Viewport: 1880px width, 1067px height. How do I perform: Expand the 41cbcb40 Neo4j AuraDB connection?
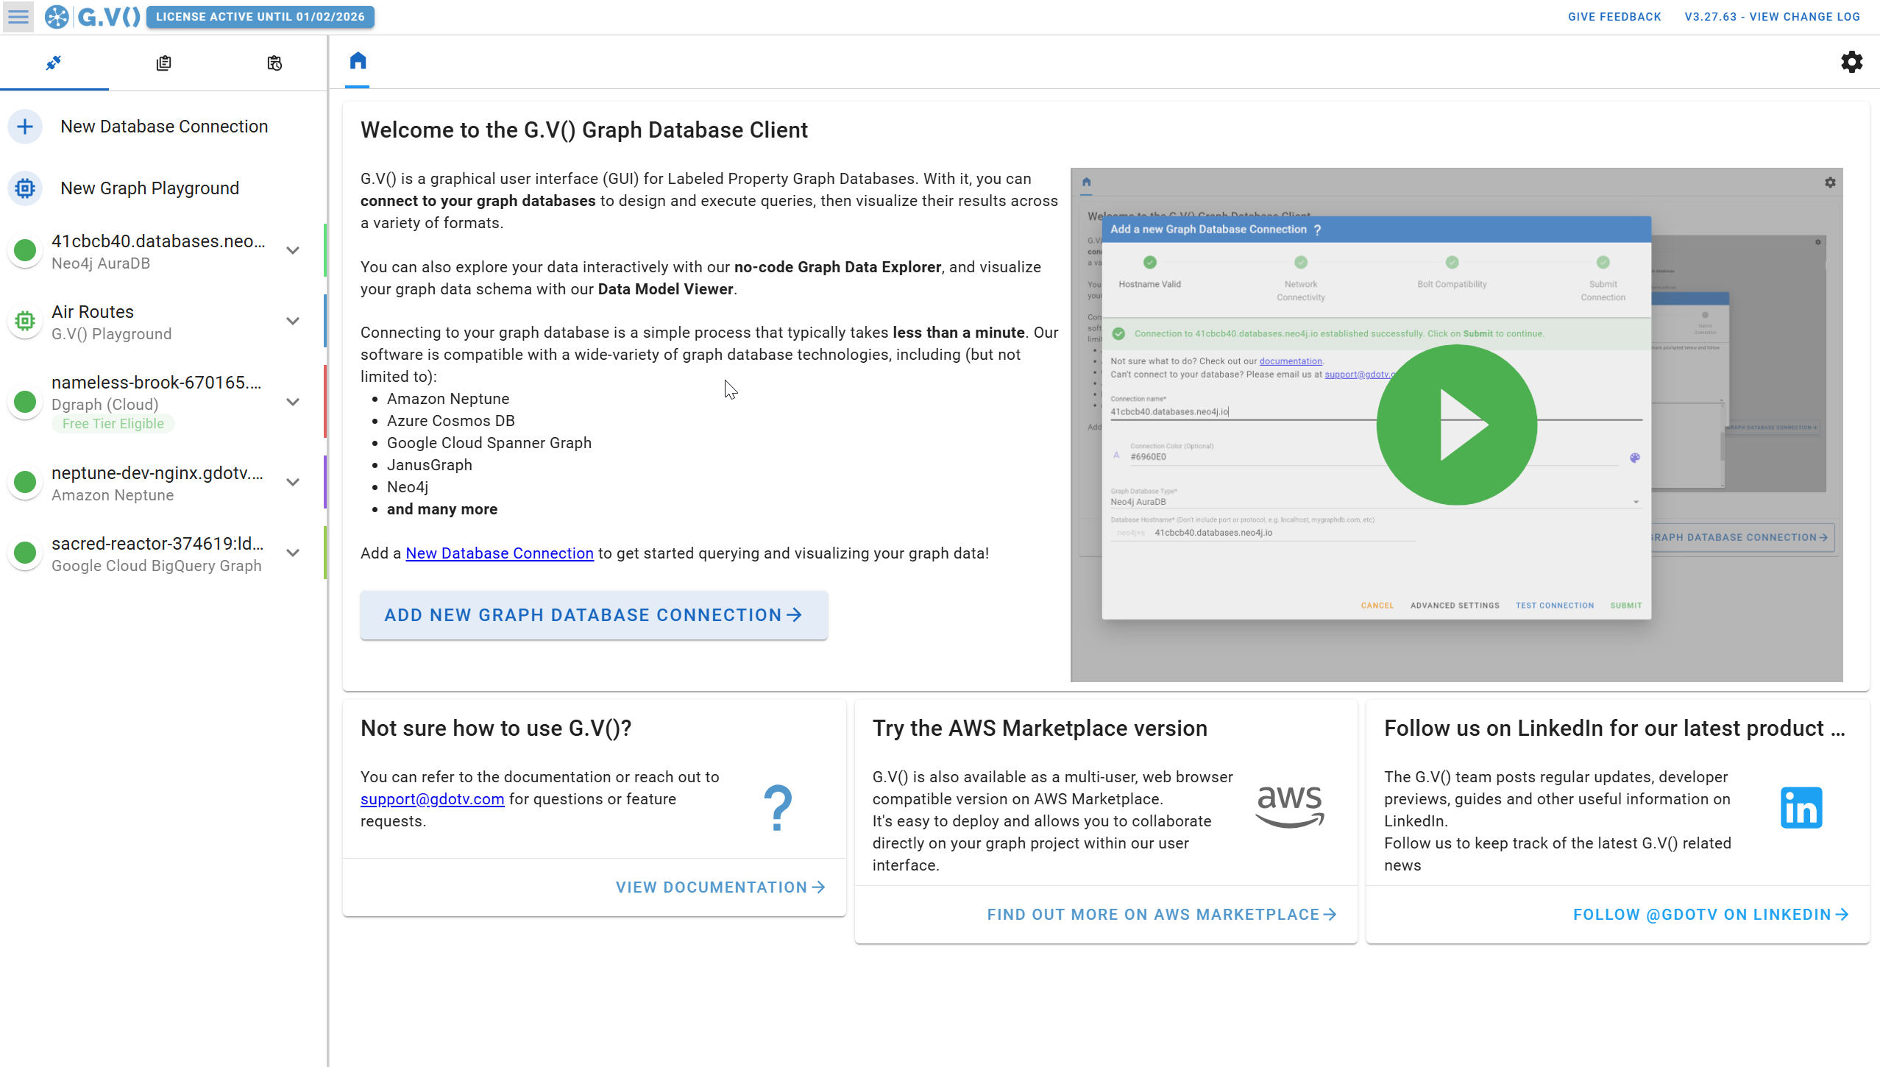(x=293, y=251)
